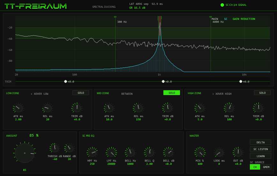Screen dimensions: 277x176
Task: Click the high trim handle on TRIM strip
Action: pos(241,82)
